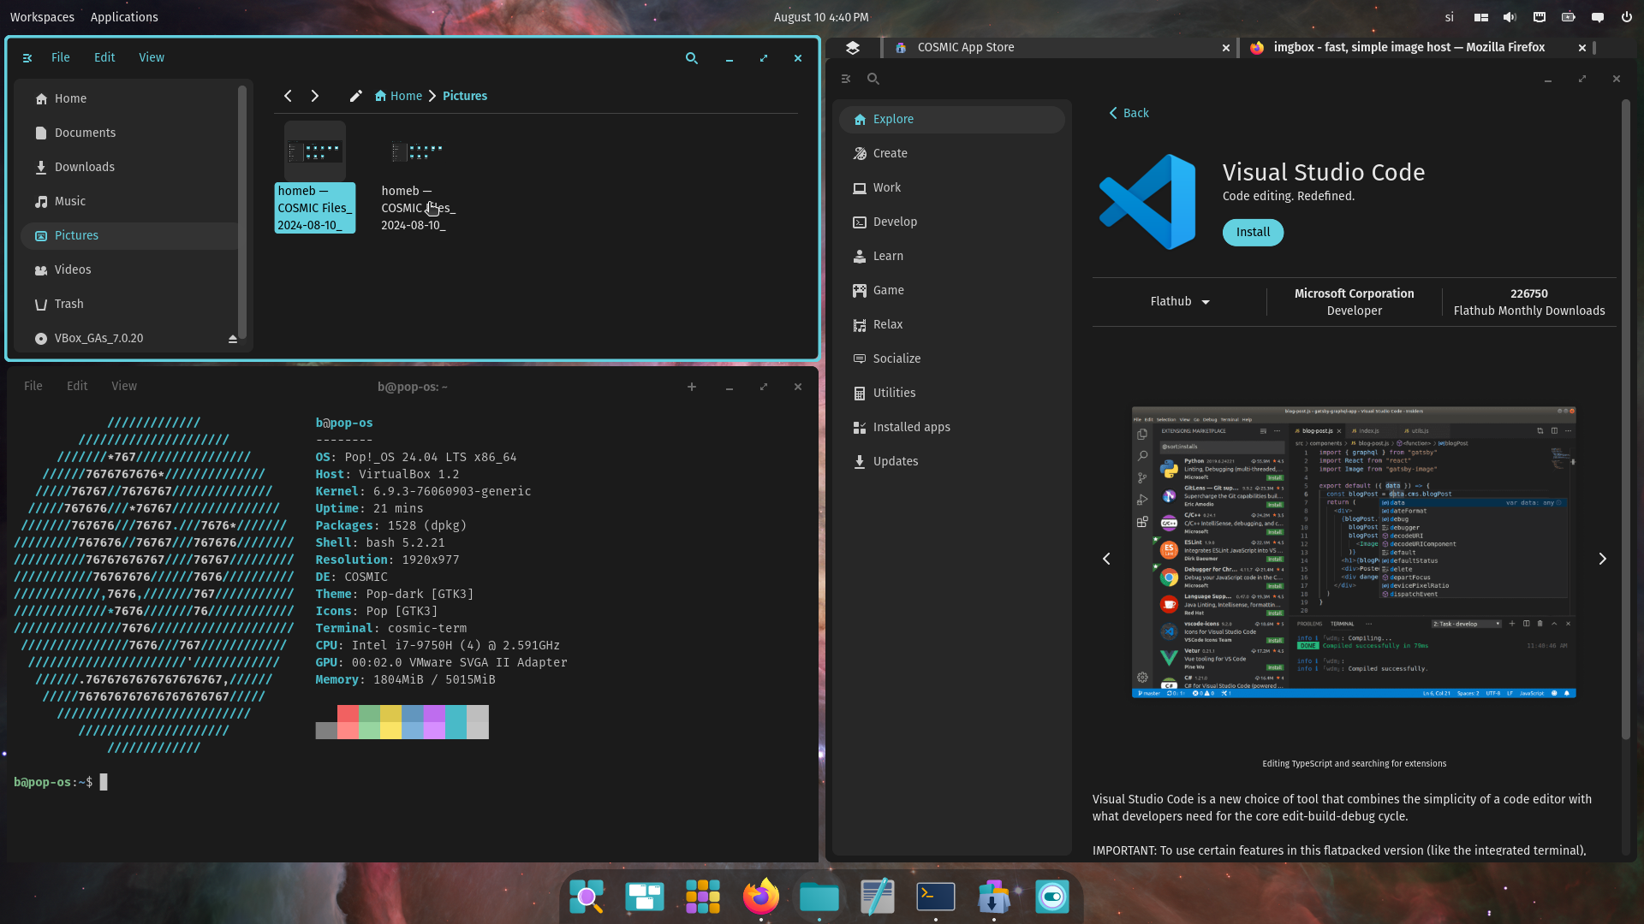Close the Firefox imgbox tab

tap(1582, 48)
